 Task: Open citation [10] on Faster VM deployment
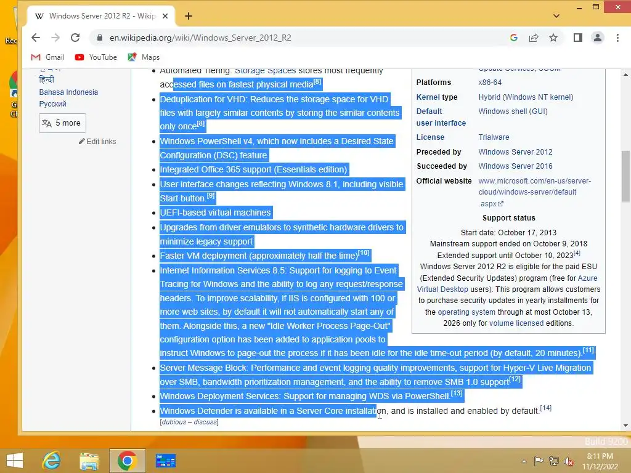364,253
